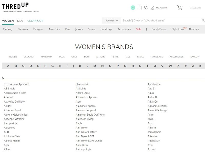205x152 pixels.
Task: Open Rescues in navigation bar
Action: (194, 29)
